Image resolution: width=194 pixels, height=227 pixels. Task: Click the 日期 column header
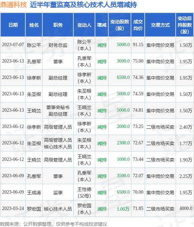[13, 25]
